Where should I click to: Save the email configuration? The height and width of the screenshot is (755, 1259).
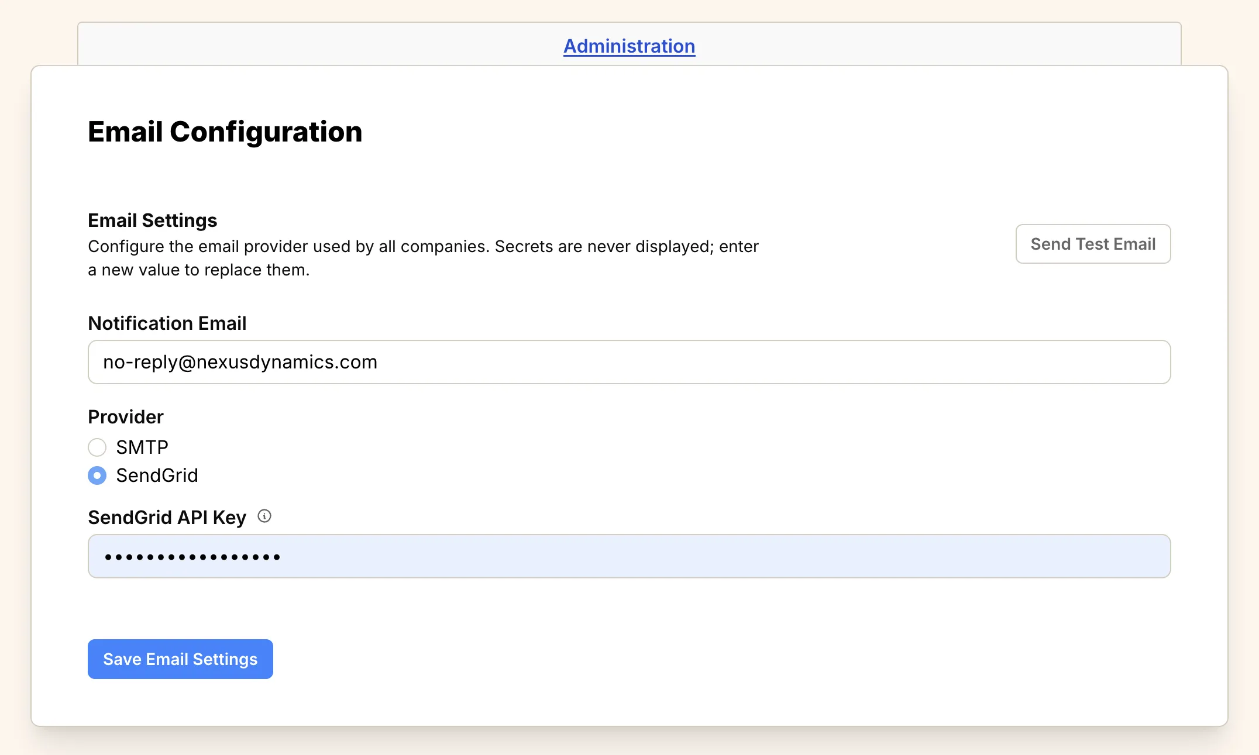[x=180, y=659]
